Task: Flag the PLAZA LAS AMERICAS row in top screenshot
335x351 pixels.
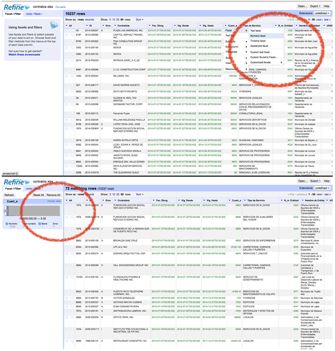Action: 72,30
